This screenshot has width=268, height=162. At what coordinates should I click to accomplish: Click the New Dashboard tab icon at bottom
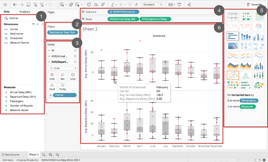(50, 155)
